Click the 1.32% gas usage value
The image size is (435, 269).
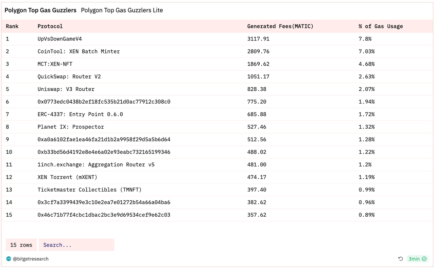click(367, 127)
